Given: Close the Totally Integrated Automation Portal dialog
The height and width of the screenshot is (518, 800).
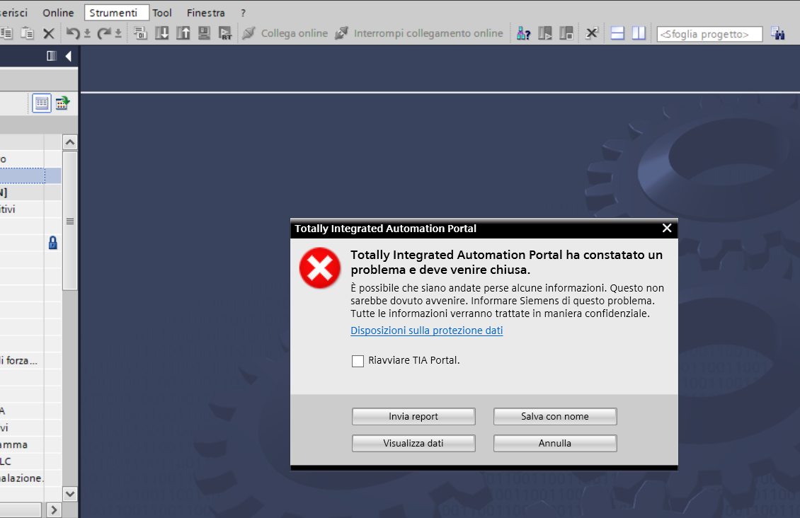Looking at the screenshot, I should [x=667, y=228].
